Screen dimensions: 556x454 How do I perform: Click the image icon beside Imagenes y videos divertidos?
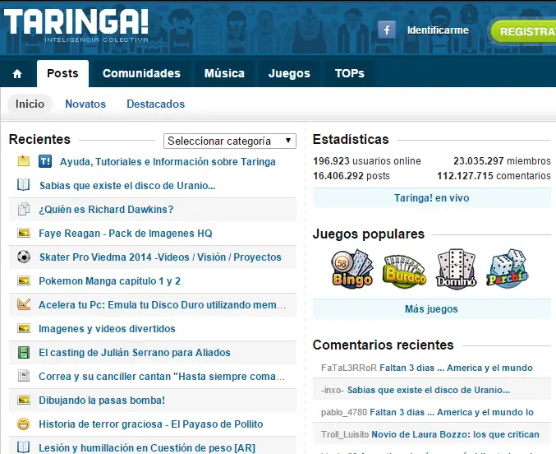tap(24, 328)
